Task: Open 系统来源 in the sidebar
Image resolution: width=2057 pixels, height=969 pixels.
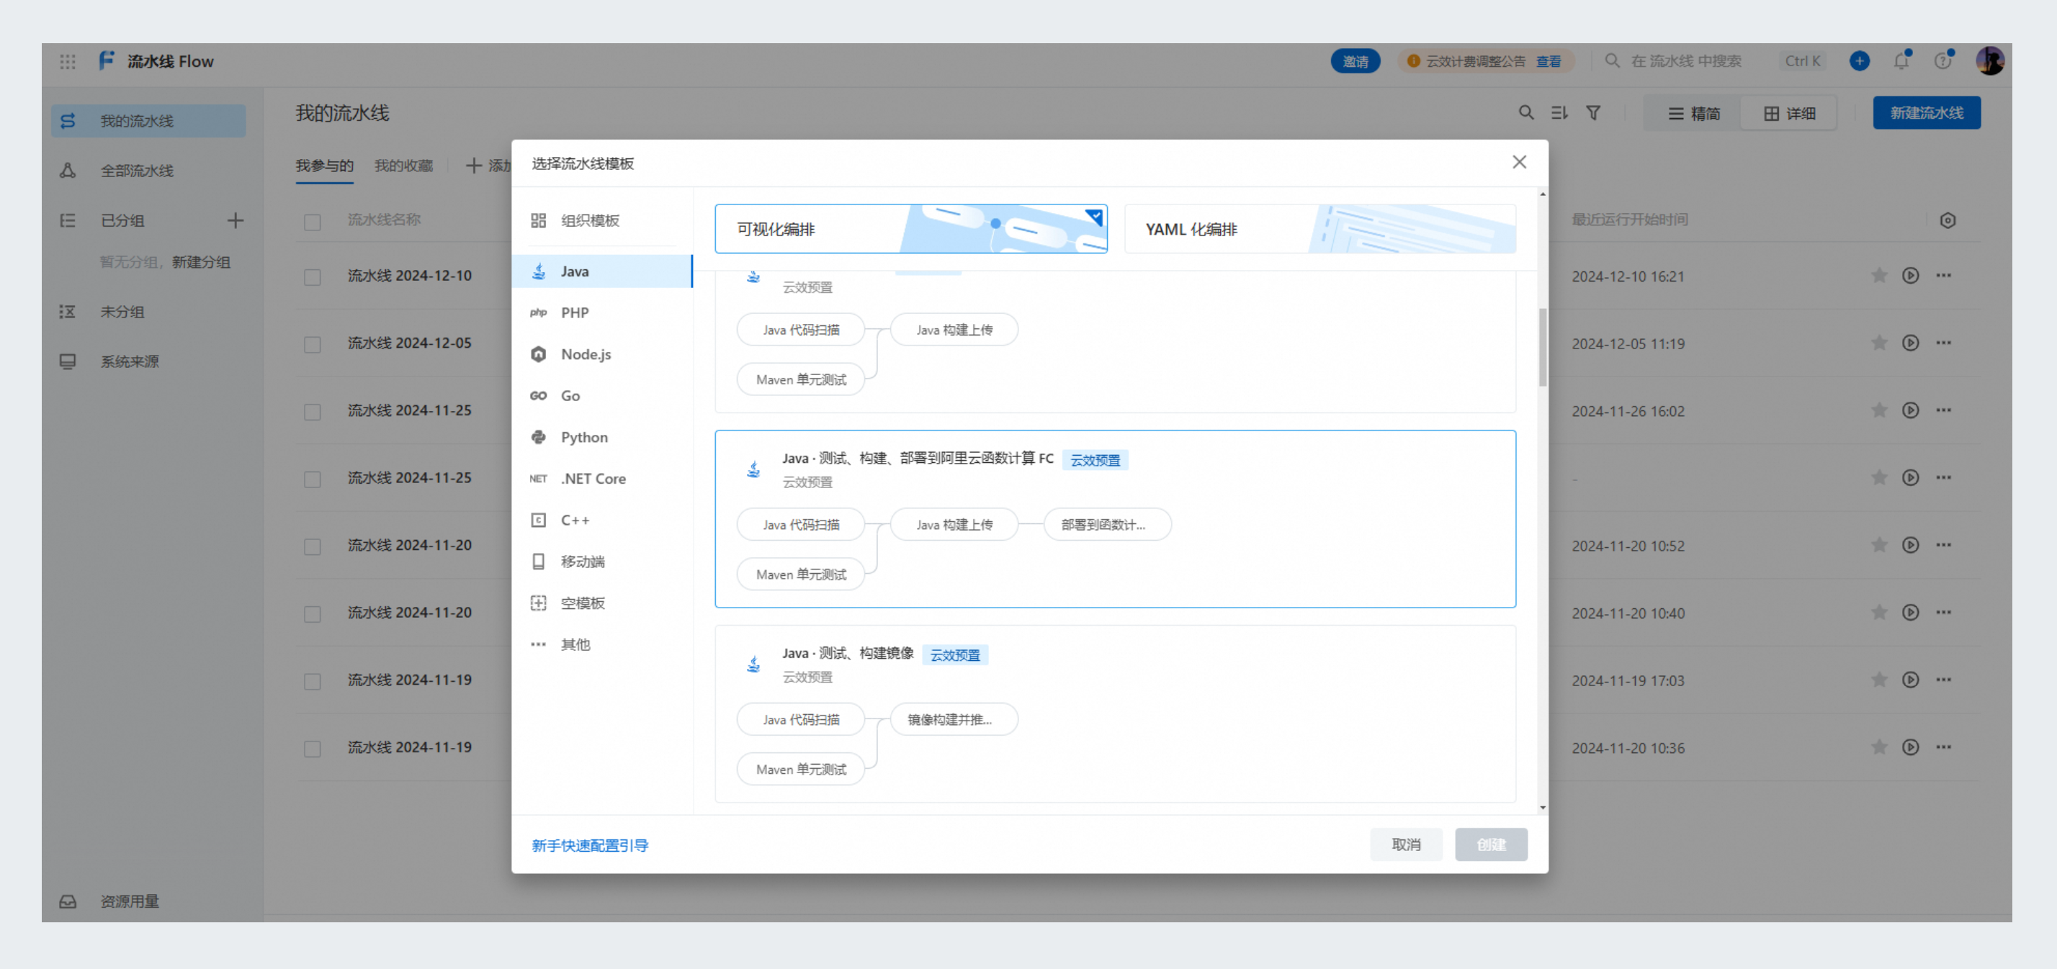Action: click(148, 361)
